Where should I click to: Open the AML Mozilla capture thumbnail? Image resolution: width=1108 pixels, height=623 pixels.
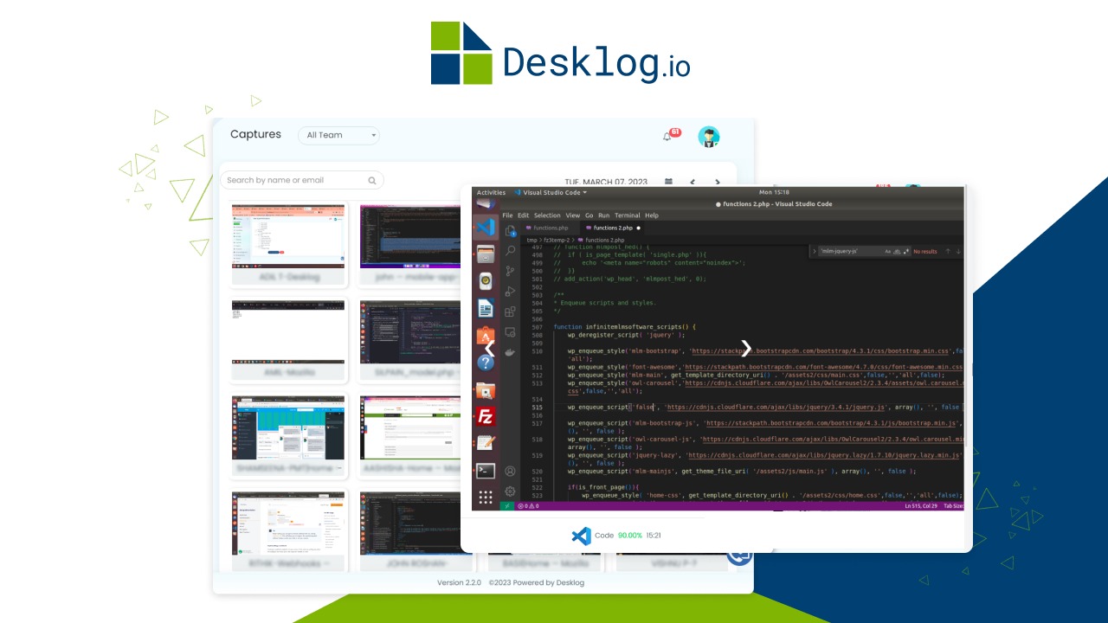[x=288, y=332]
